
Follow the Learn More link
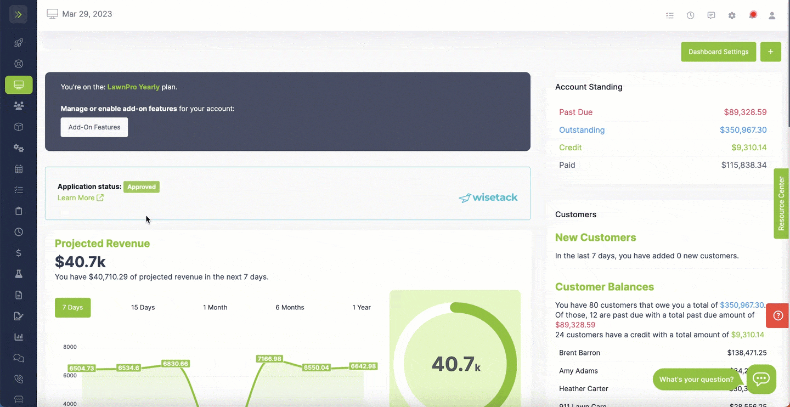pos(81,198)
